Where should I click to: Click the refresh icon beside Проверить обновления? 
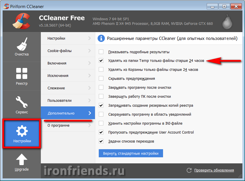(189, 170)
